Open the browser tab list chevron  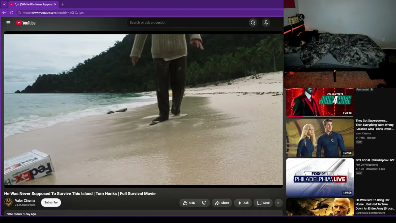point(4,4)
